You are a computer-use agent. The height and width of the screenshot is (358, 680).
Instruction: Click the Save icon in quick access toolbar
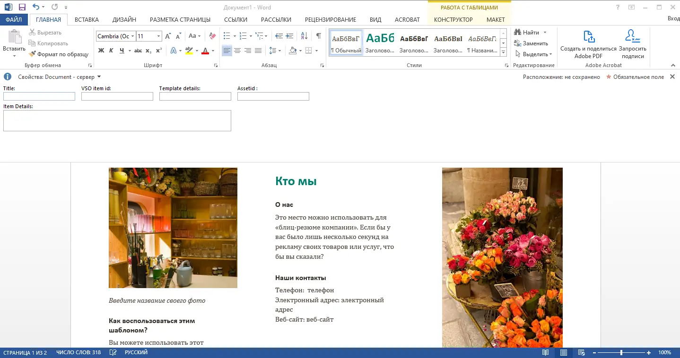[22, 7]
